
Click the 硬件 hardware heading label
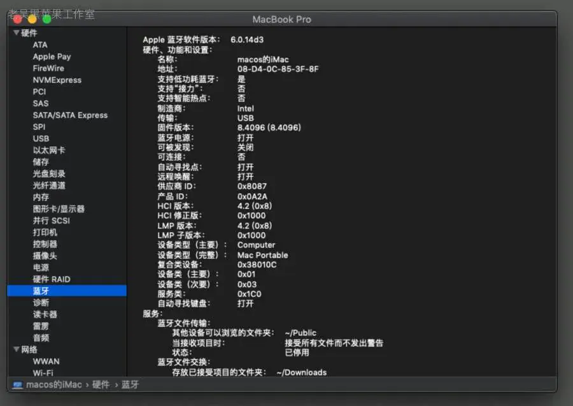tap(29, 33)
